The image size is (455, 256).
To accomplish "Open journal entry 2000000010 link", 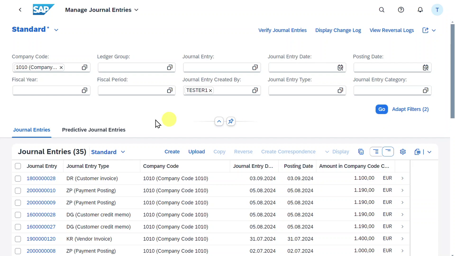I will (x=41, y=191).
